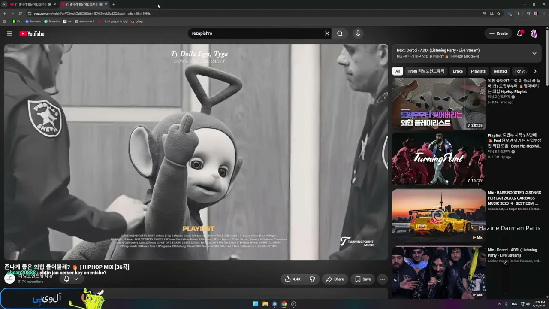549x309 pixels.
Task: Open the Restream bookmark
Action: (33, 21)
